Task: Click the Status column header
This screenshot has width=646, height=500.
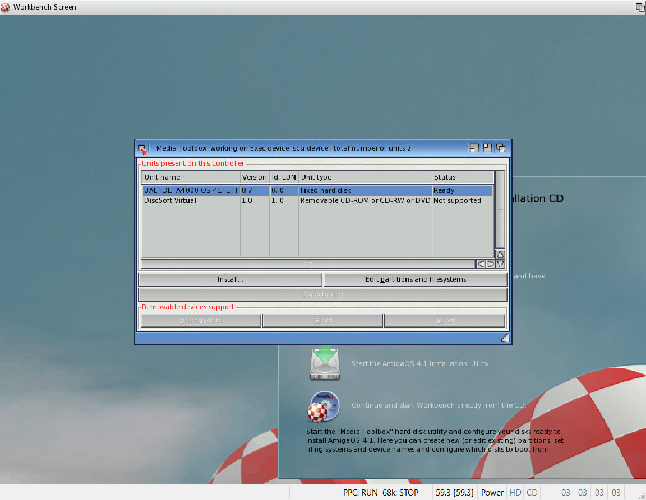Action: [x=463, y=177]
